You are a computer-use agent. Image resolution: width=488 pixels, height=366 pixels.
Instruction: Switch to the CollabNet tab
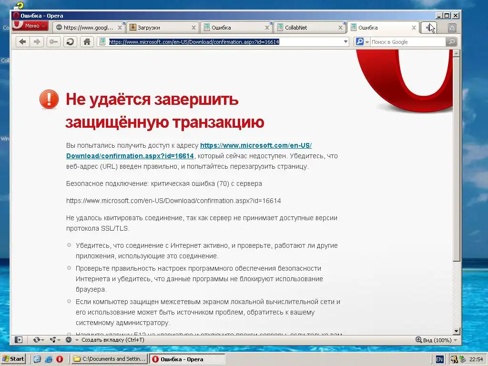click(310, 28)
